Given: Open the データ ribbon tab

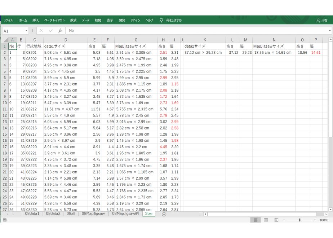Looking at the screenshot, I should click(86, 20).
